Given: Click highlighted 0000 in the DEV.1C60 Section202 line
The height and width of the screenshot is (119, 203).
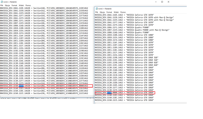Looking at the screenshot, I should tap(21, 86).
